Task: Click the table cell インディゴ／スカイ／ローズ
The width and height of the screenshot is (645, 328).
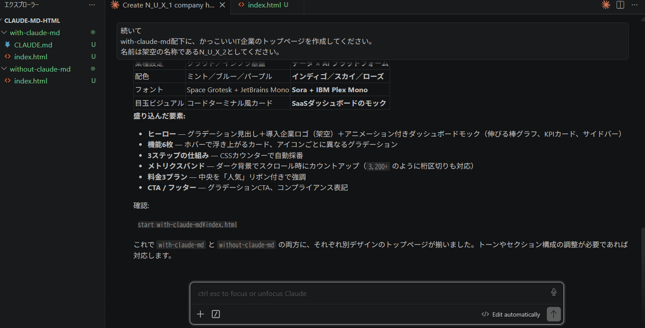Action: pyautogui.click(x=340, y=76)
